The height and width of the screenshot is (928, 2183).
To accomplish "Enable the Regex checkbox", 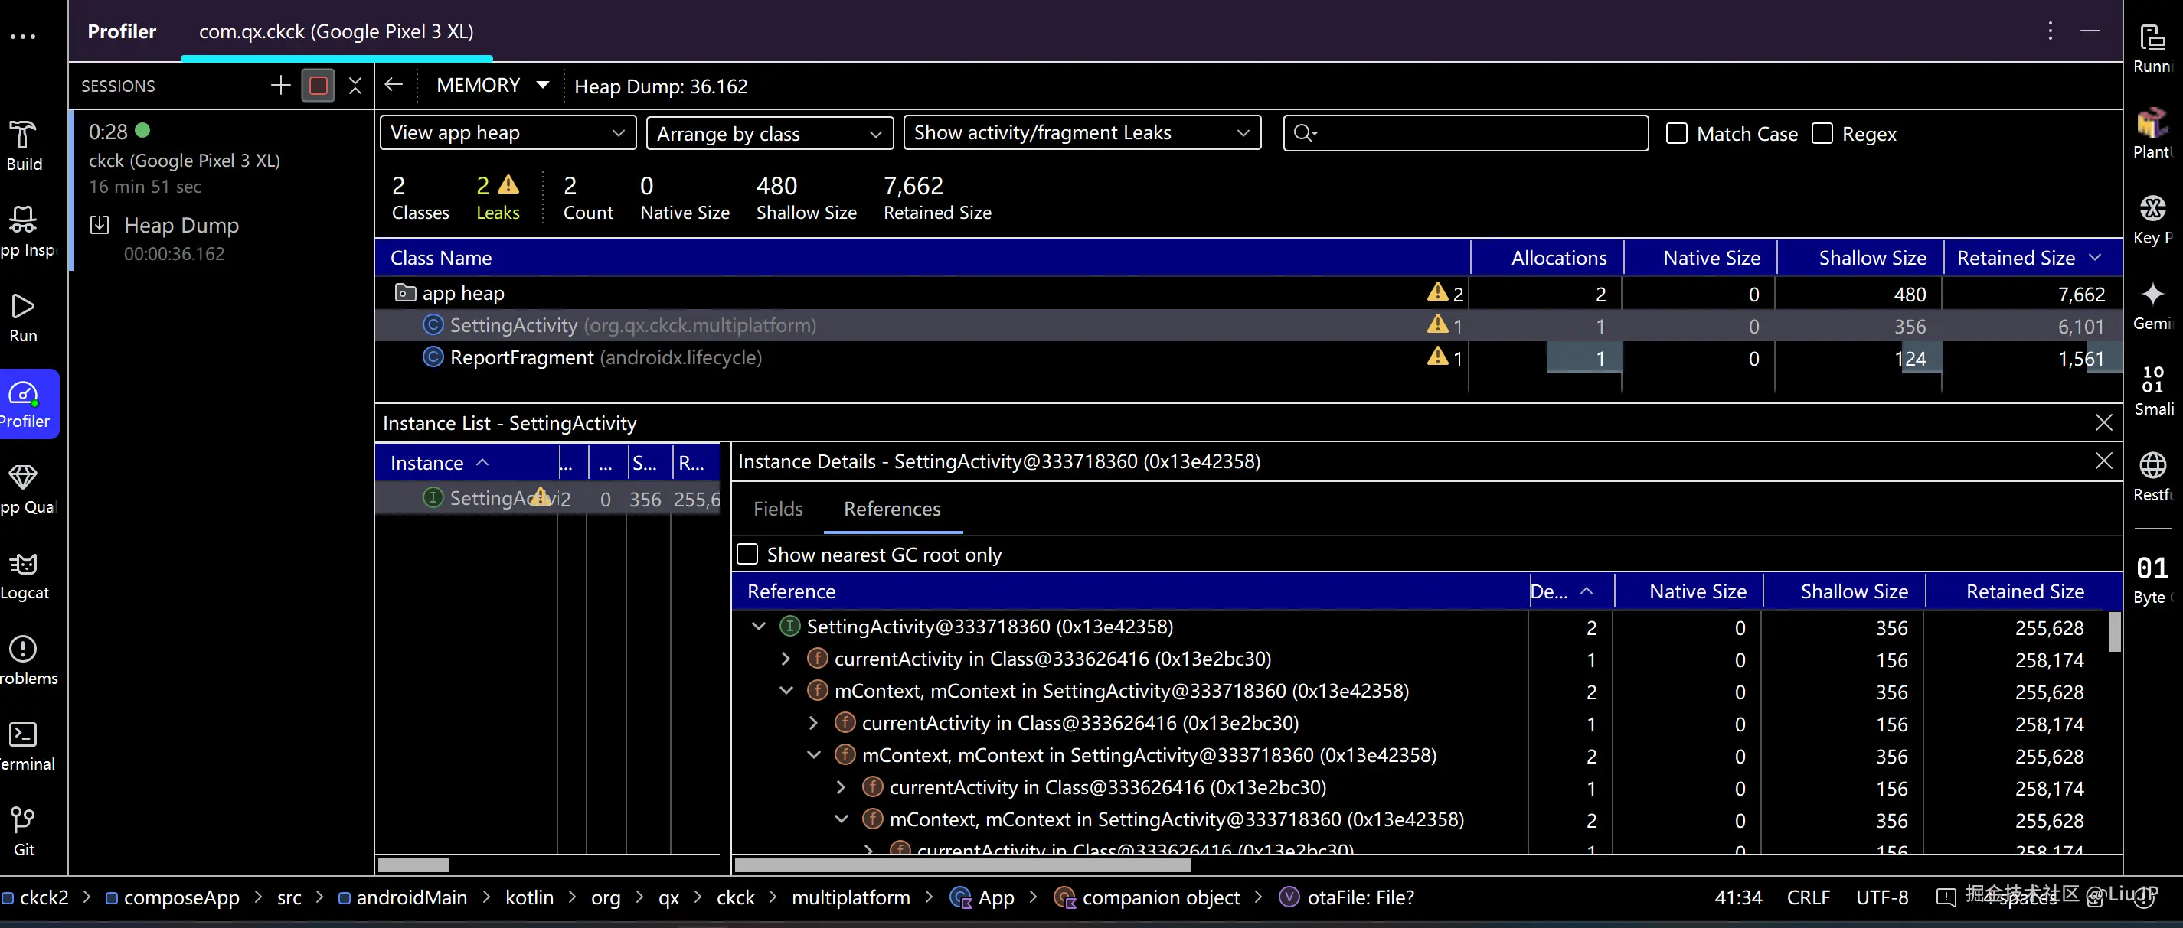I will pos(1822,134).
